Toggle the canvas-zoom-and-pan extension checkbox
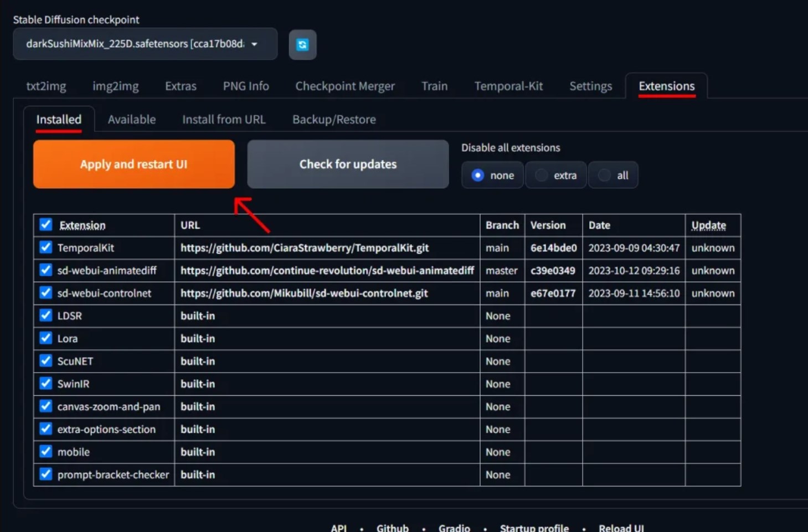 click(x=46, y=406)
